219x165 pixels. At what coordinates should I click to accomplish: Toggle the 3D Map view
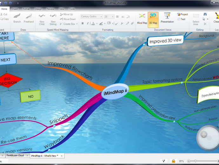pyautogui.click(x=153, y=20)
